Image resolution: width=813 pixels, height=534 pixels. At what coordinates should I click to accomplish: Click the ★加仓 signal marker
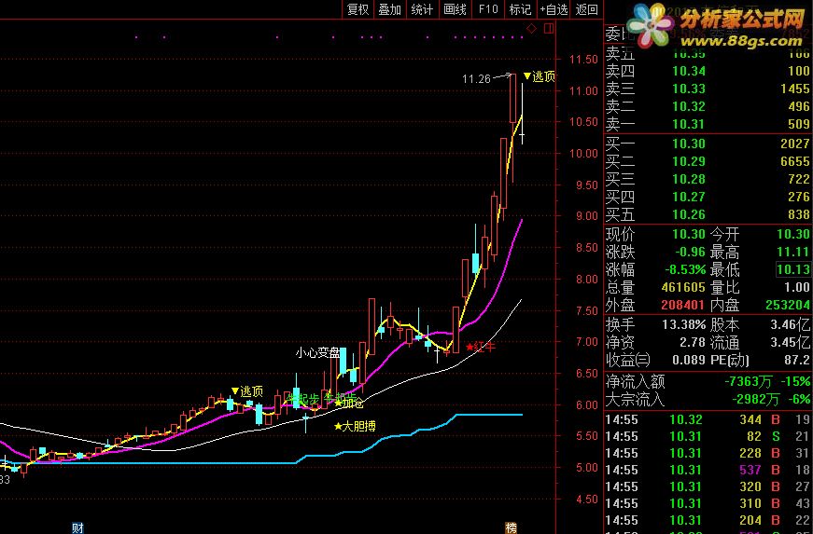pyautogui.click(x=349, y=403)
